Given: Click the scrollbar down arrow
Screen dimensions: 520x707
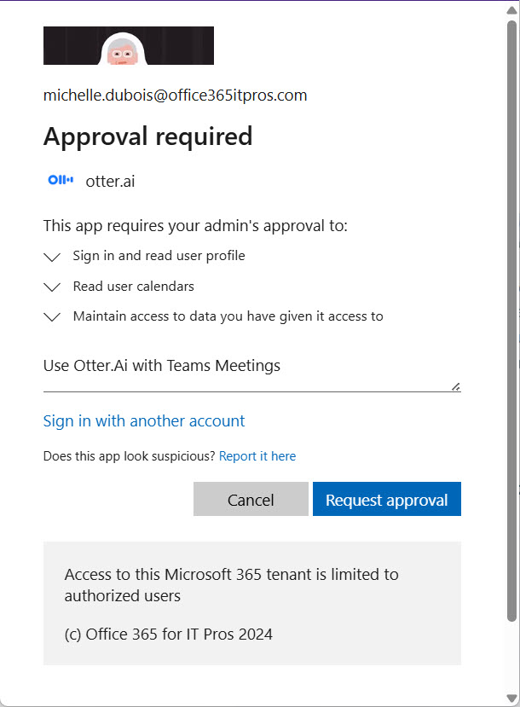Looking at the screenshot, I should pyautogui.click(x=511, y=698).
